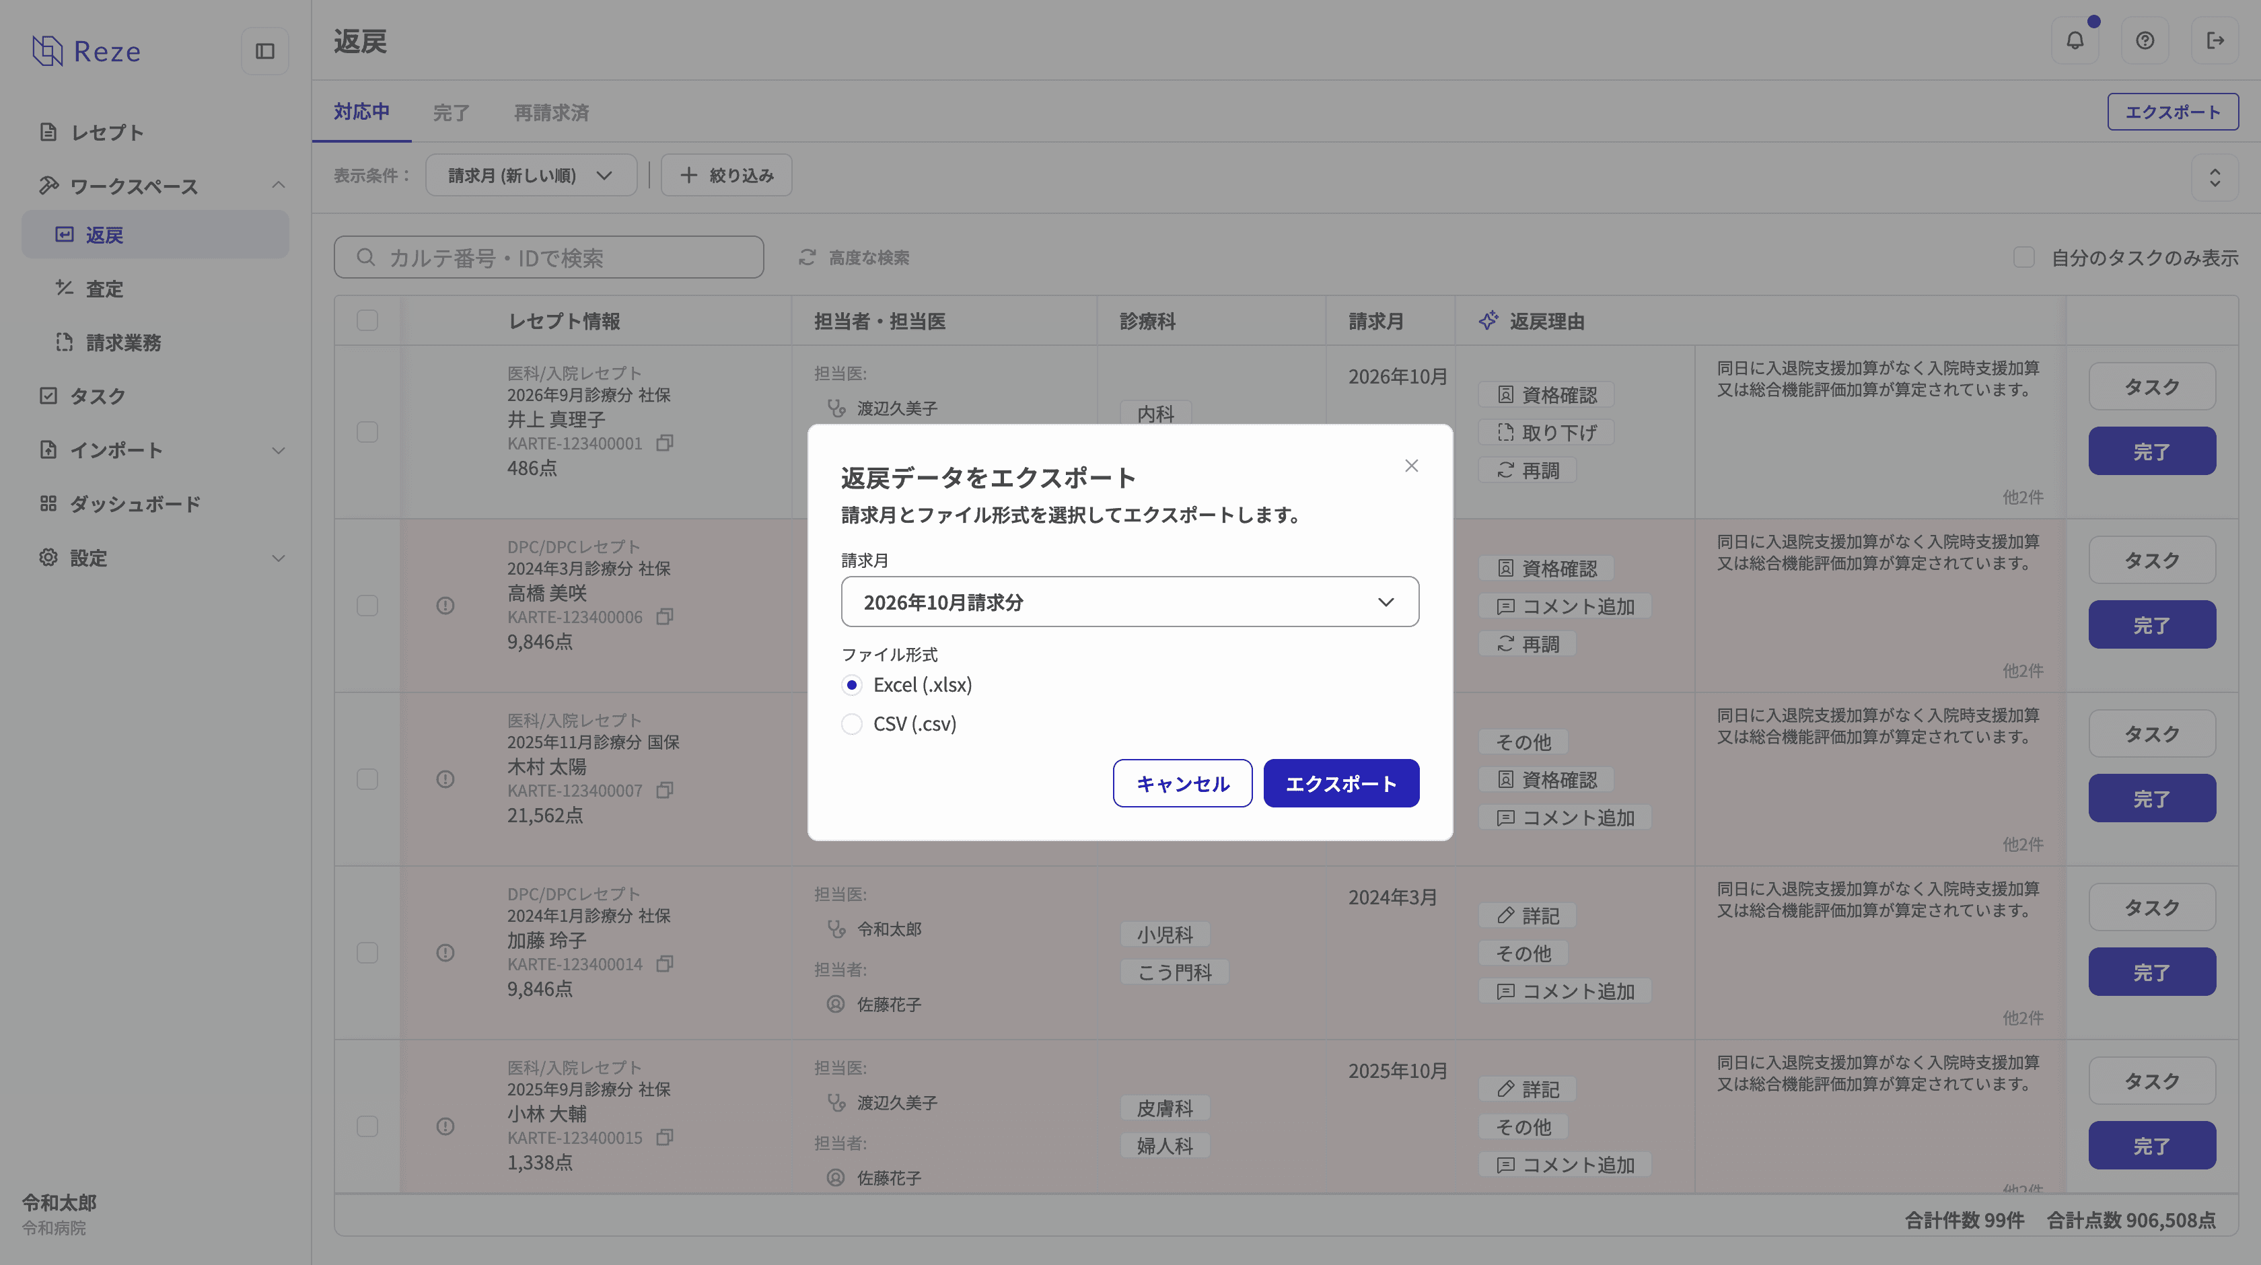This screenshot has height=1265, width=2261.
Task: Switch to the 完了 tab
Action: coord(451,112)
